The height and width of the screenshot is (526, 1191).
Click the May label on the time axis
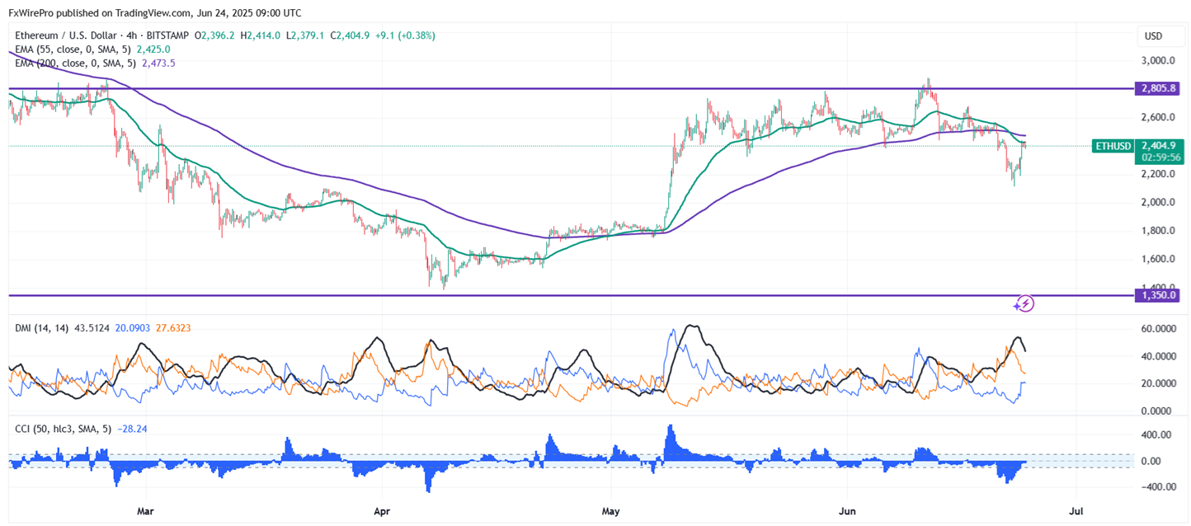coord(610,512)
